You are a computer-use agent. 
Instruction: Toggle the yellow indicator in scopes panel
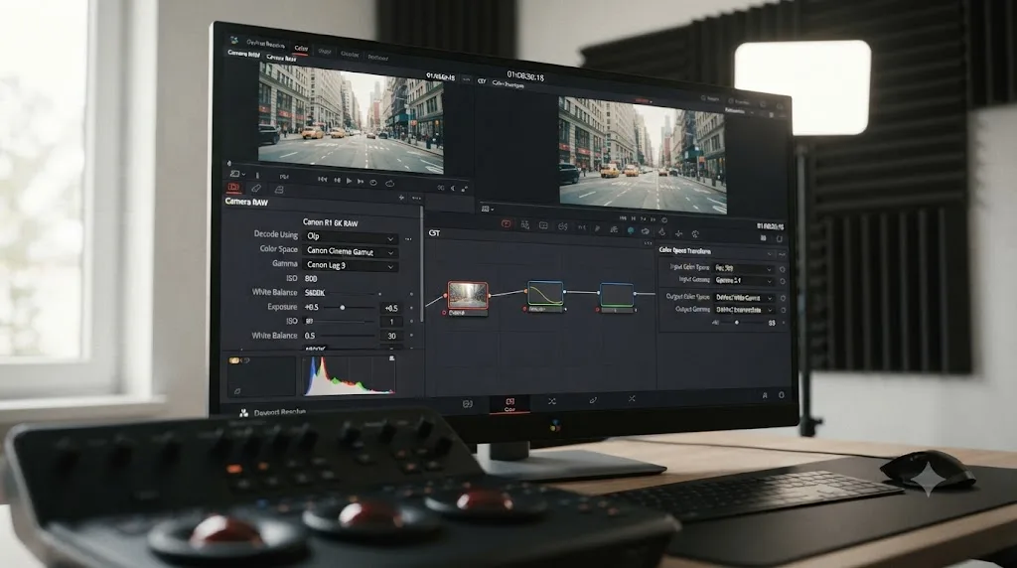[x=233, y=360]
